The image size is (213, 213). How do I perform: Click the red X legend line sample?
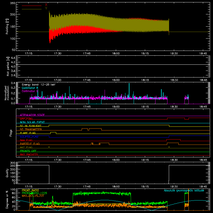32,6
